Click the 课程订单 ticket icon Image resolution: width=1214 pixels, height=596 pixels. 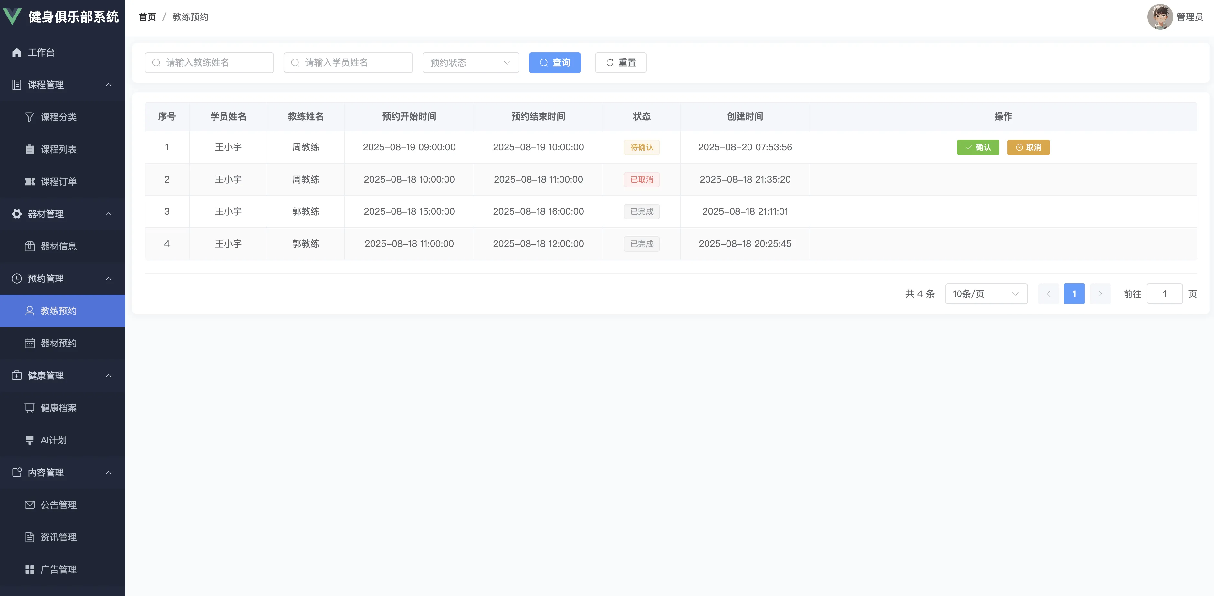click(x=30, y=182)
